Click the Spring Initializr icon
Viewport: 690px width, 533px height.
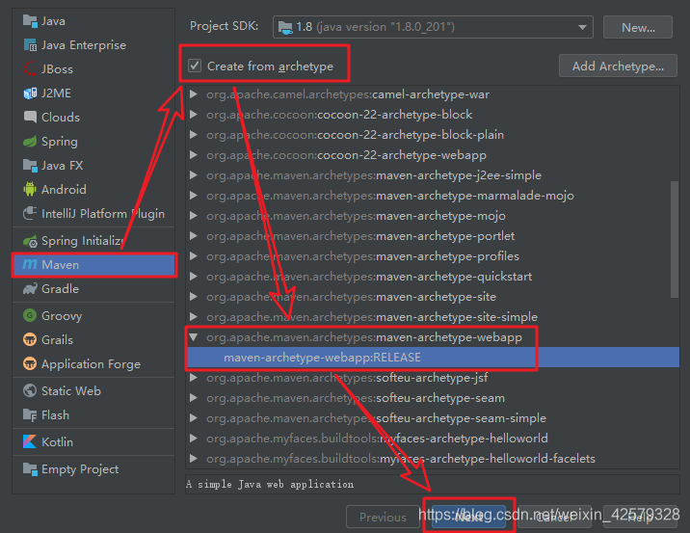pyautogui.click(x=30, y=241)
